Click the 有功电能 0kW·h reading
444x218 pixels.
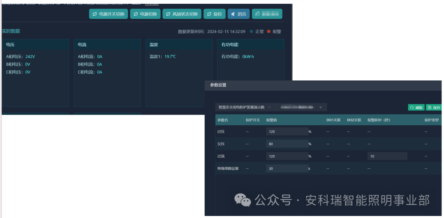[238, 57]
